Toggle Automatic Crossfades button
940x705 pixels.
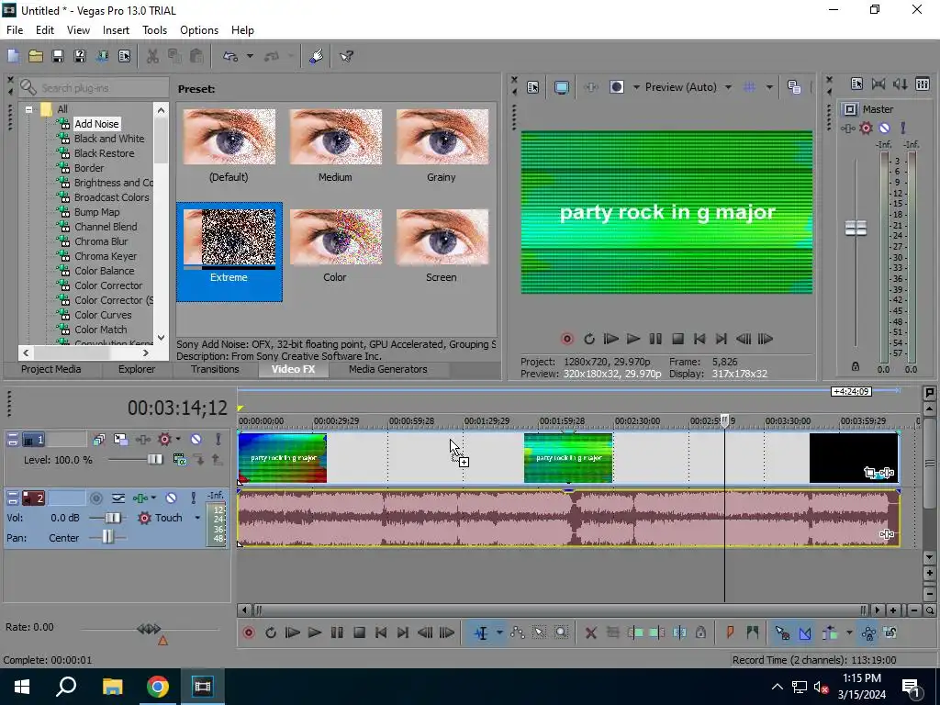coord(804,632)
